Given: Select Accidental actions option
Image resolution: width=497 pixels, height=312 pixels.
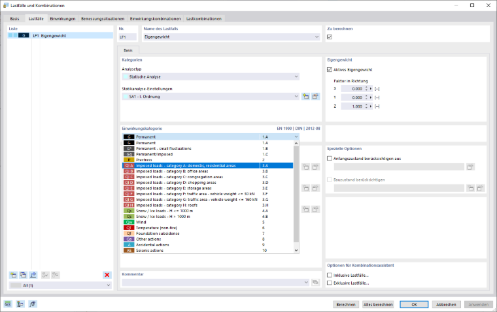Looking at the screenshot, I should tap(207, 245).
